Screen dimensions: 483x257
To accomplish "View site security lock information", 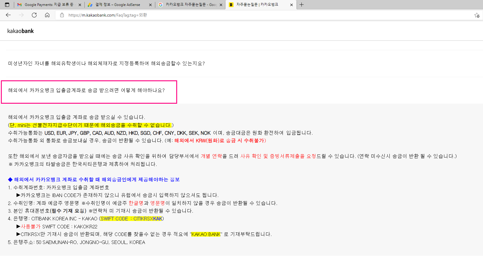I will pos(62,15).
